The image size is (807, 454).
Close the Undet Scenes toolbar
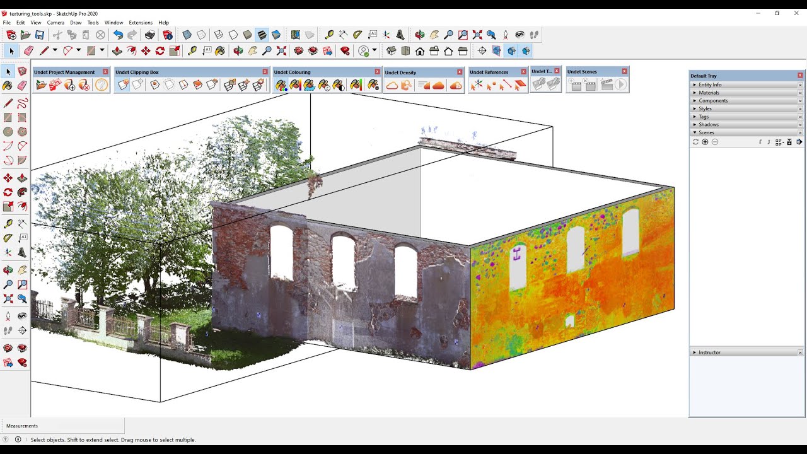[x=624, y=71]
